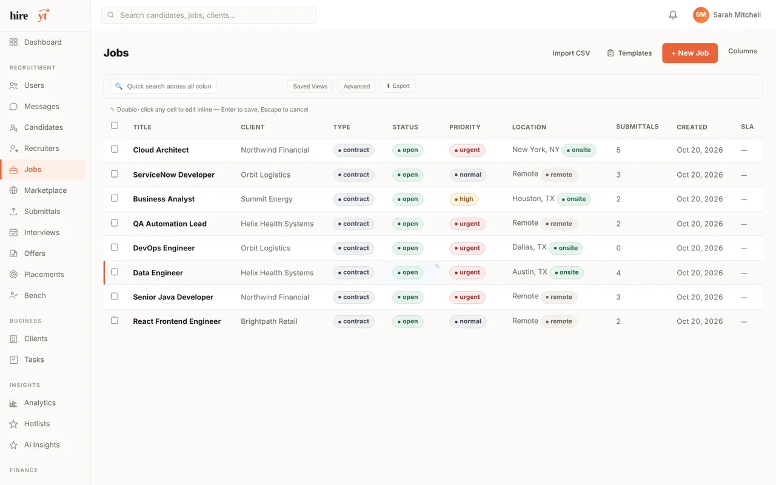Click the Messages chat bubble icon
Screen dimensions: 776x485
click(13, 107)
